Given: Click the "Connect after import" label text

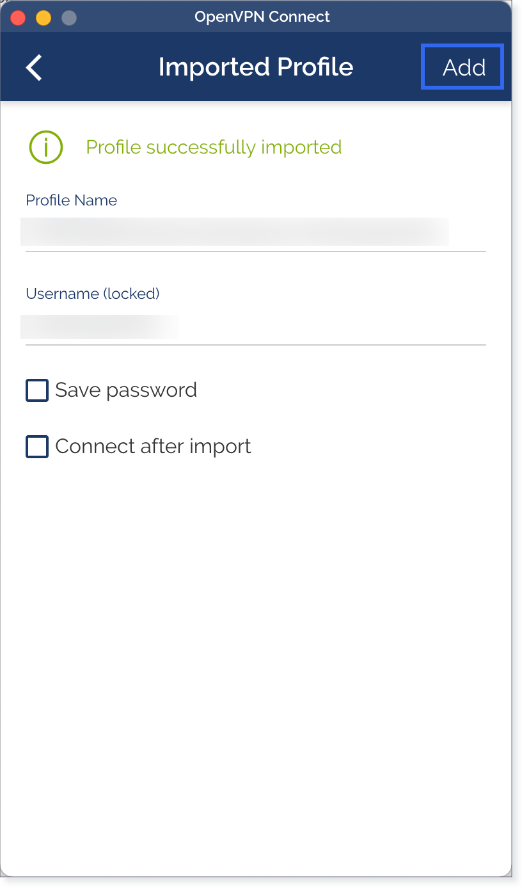Looking at the screenshot, I should tap(154, 447).
